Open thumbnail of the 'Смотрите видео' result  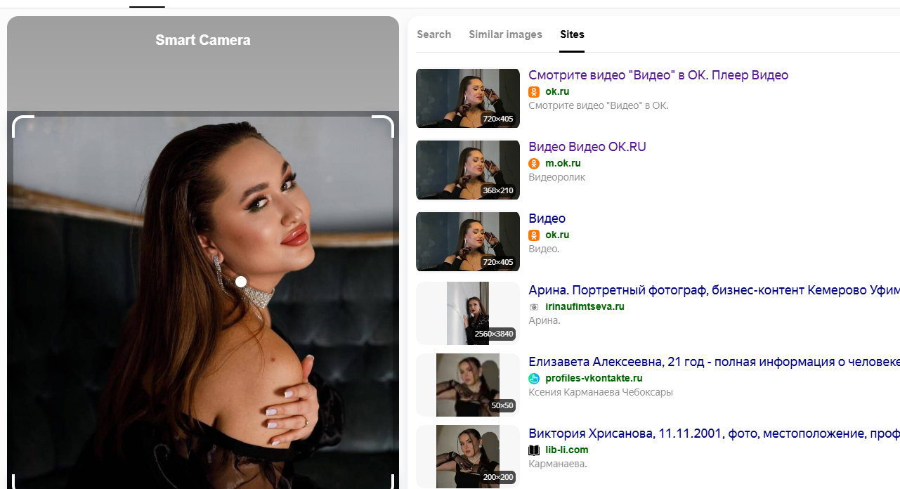pyautogui.click(x=468, y=98)
